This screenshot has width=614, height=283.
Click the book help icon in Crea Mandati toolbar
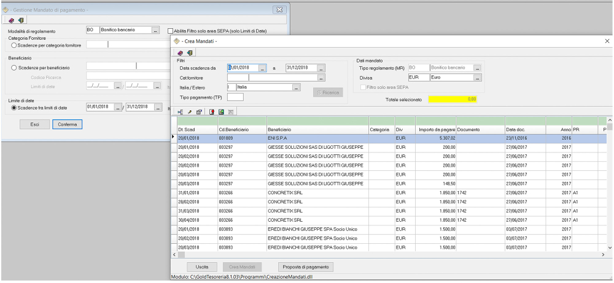pos(180,53)
